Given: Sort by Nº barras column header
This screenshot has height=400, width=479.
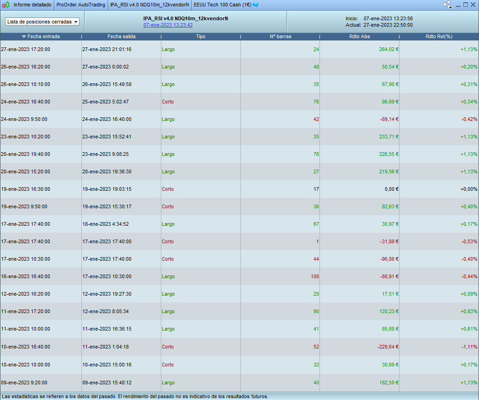Looking at the screenshot, I should click(x=280, y=37).
